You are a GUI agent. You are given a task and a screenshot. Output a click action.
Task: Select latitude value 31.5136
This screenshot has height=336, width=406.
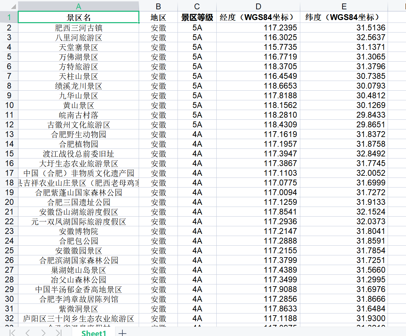pyautogui.click(x=344, y=28)
